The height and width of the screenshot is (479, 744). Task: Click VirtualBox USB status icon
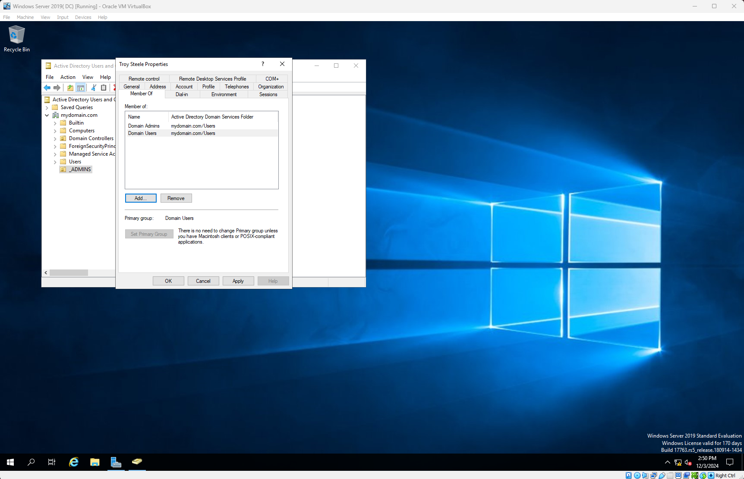[x=662, y=476]
